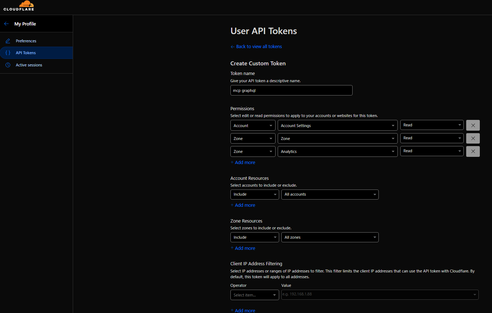Open the Account permission type dropdown
Viewport: 492px width, 313px height.
(x=253, y=126)
